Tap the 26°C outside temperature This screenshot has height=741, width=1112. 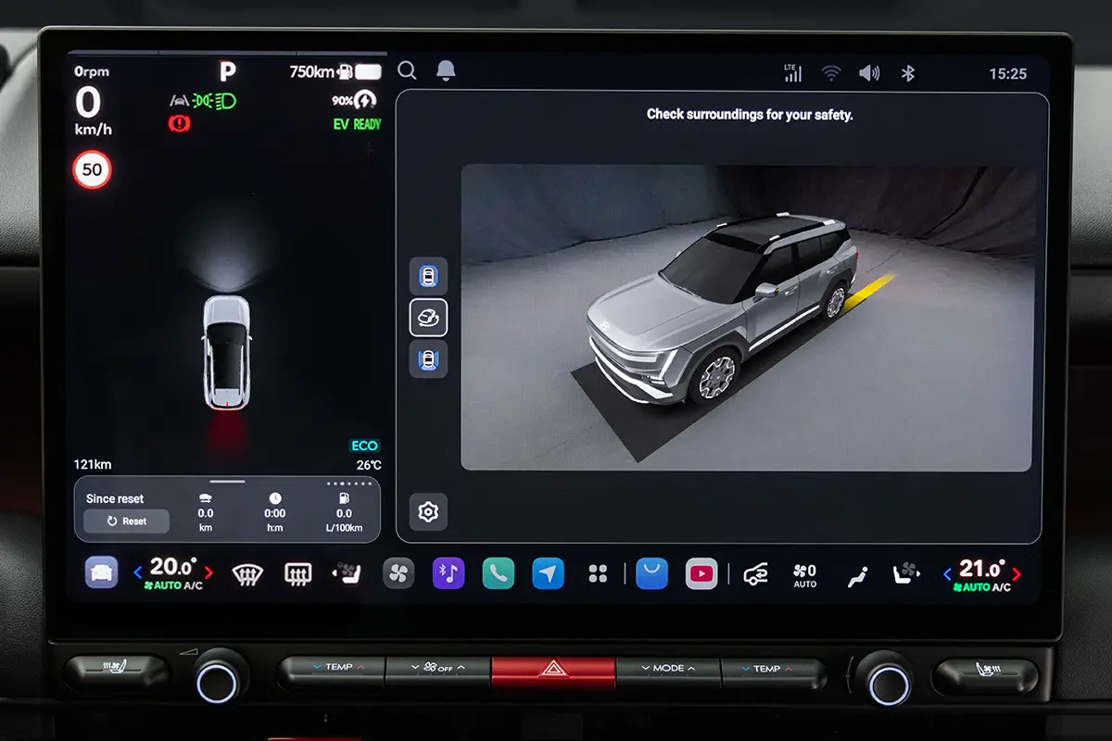click(x=368, y=465)
